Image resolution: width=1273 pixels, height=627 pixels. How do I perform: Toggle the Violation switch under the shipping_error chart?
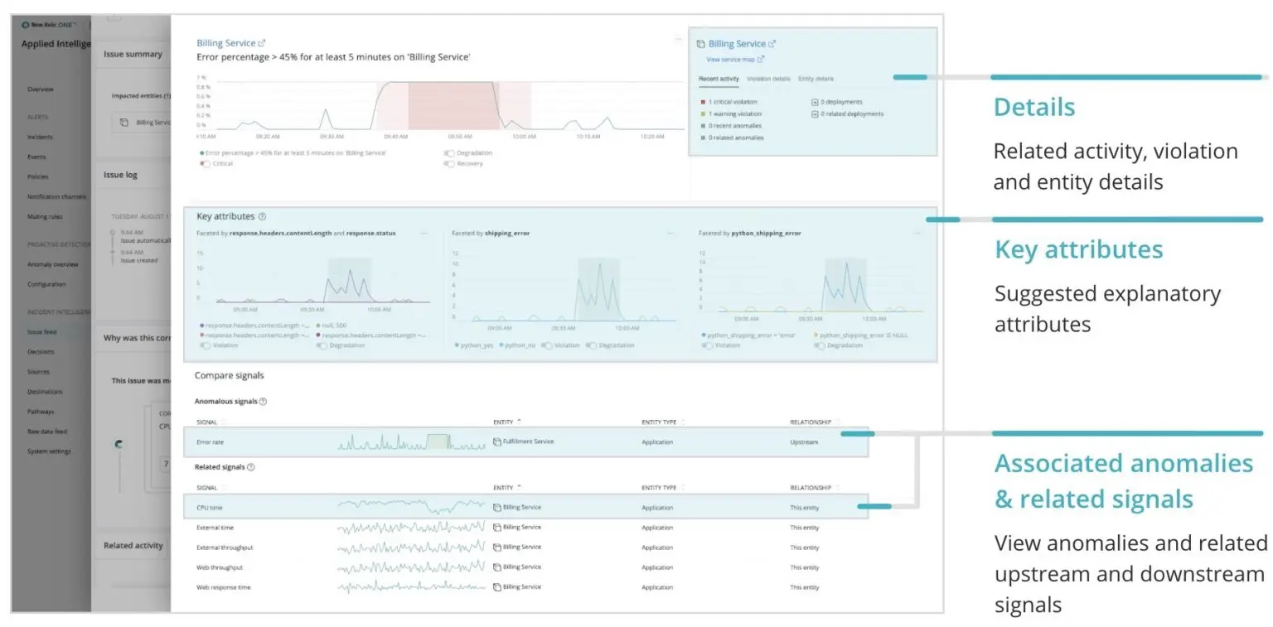pyautogui.click(x=545, y=345)
